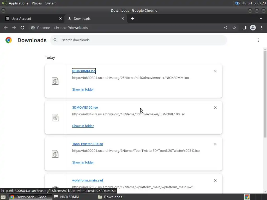This screenshot has height=200, width=267.
Task: Open Chrome's main three-dot menu
Action: (x=261, y=28)
